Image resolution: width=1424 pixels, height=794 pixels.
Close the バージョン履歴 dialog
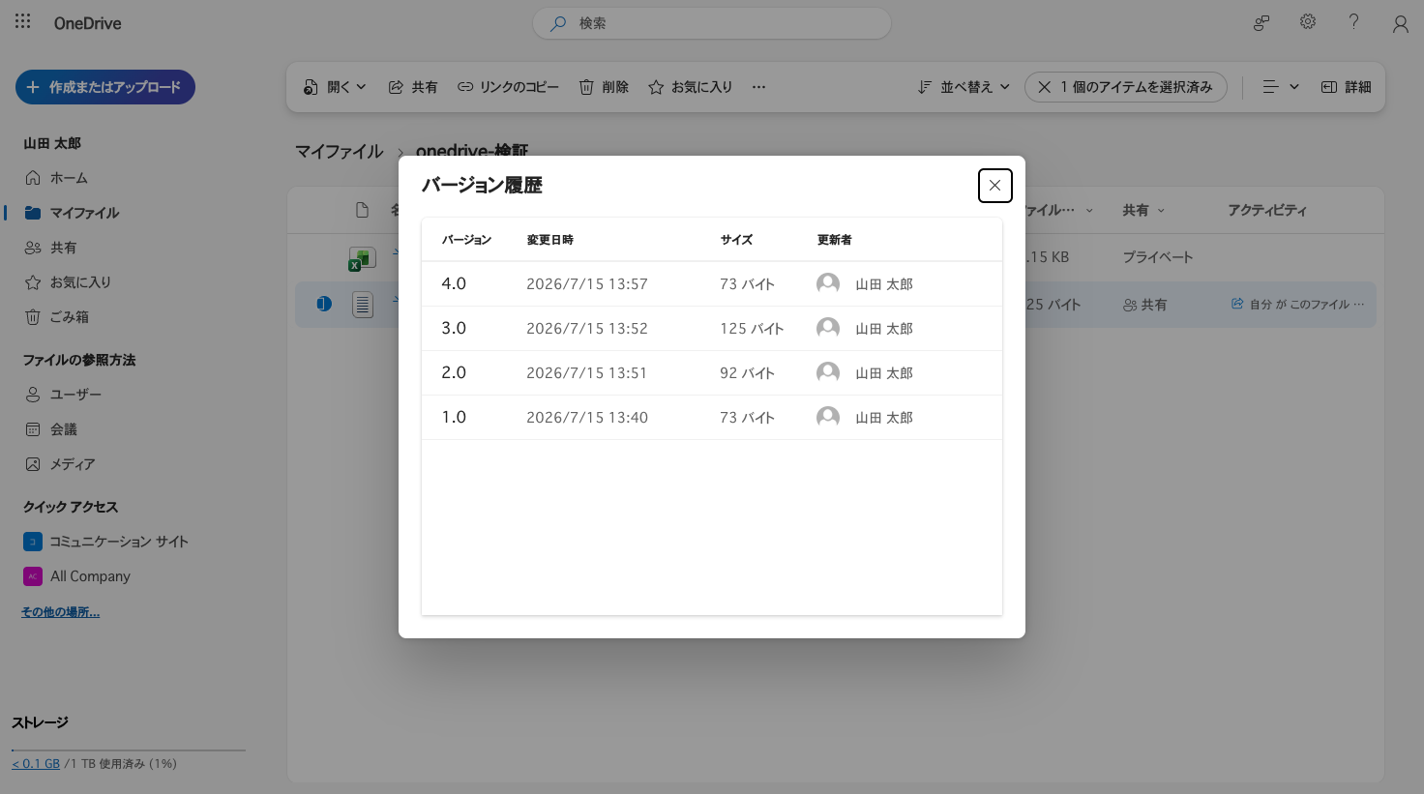click(994, 186)
